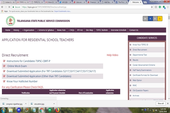The width and height of the screenshot is (170, 113).
Task: Click the A+ increase font size button
Action: [x=146, y=19]
